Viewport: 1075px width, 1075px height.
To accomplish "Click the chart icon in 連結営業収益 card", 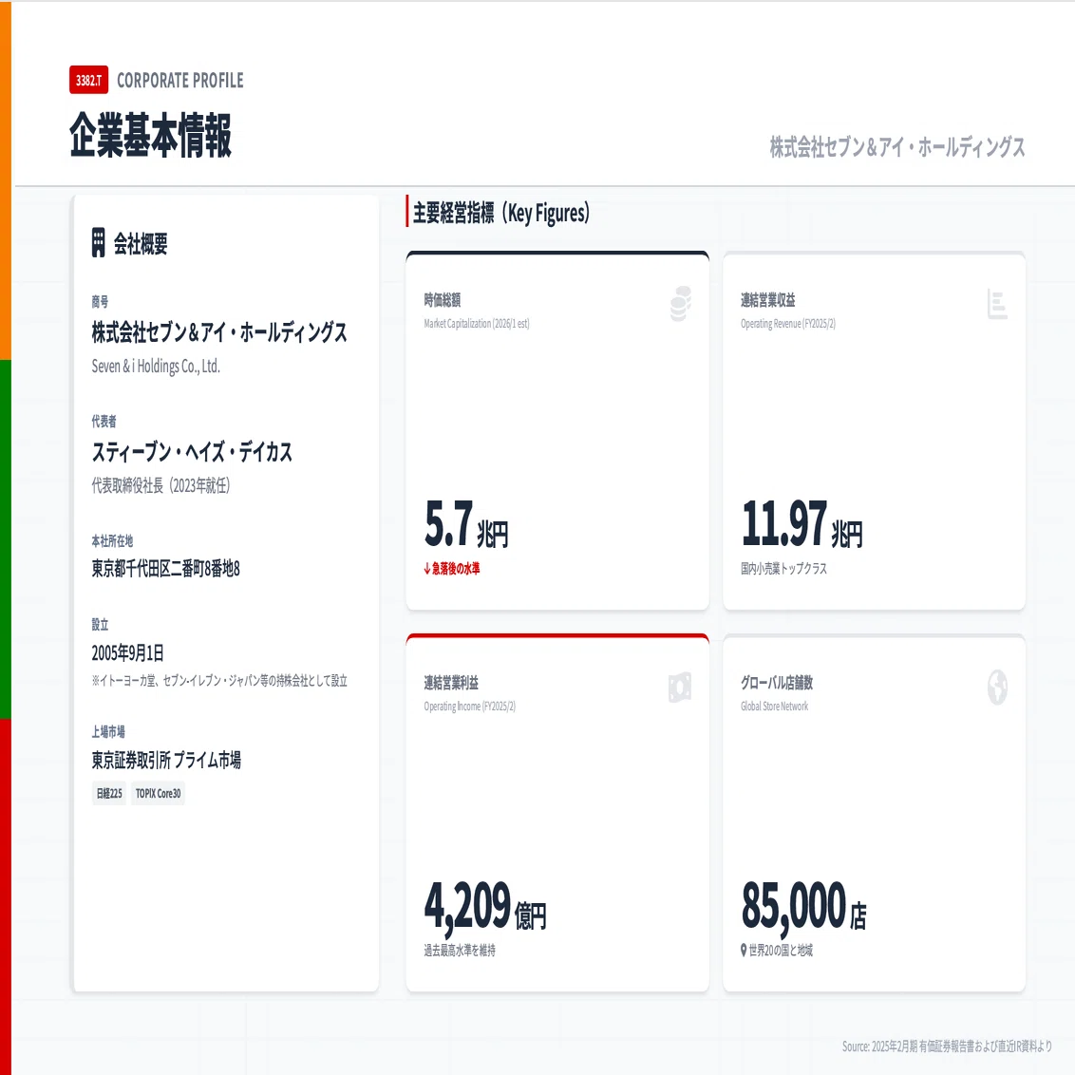I will [997, 304].
